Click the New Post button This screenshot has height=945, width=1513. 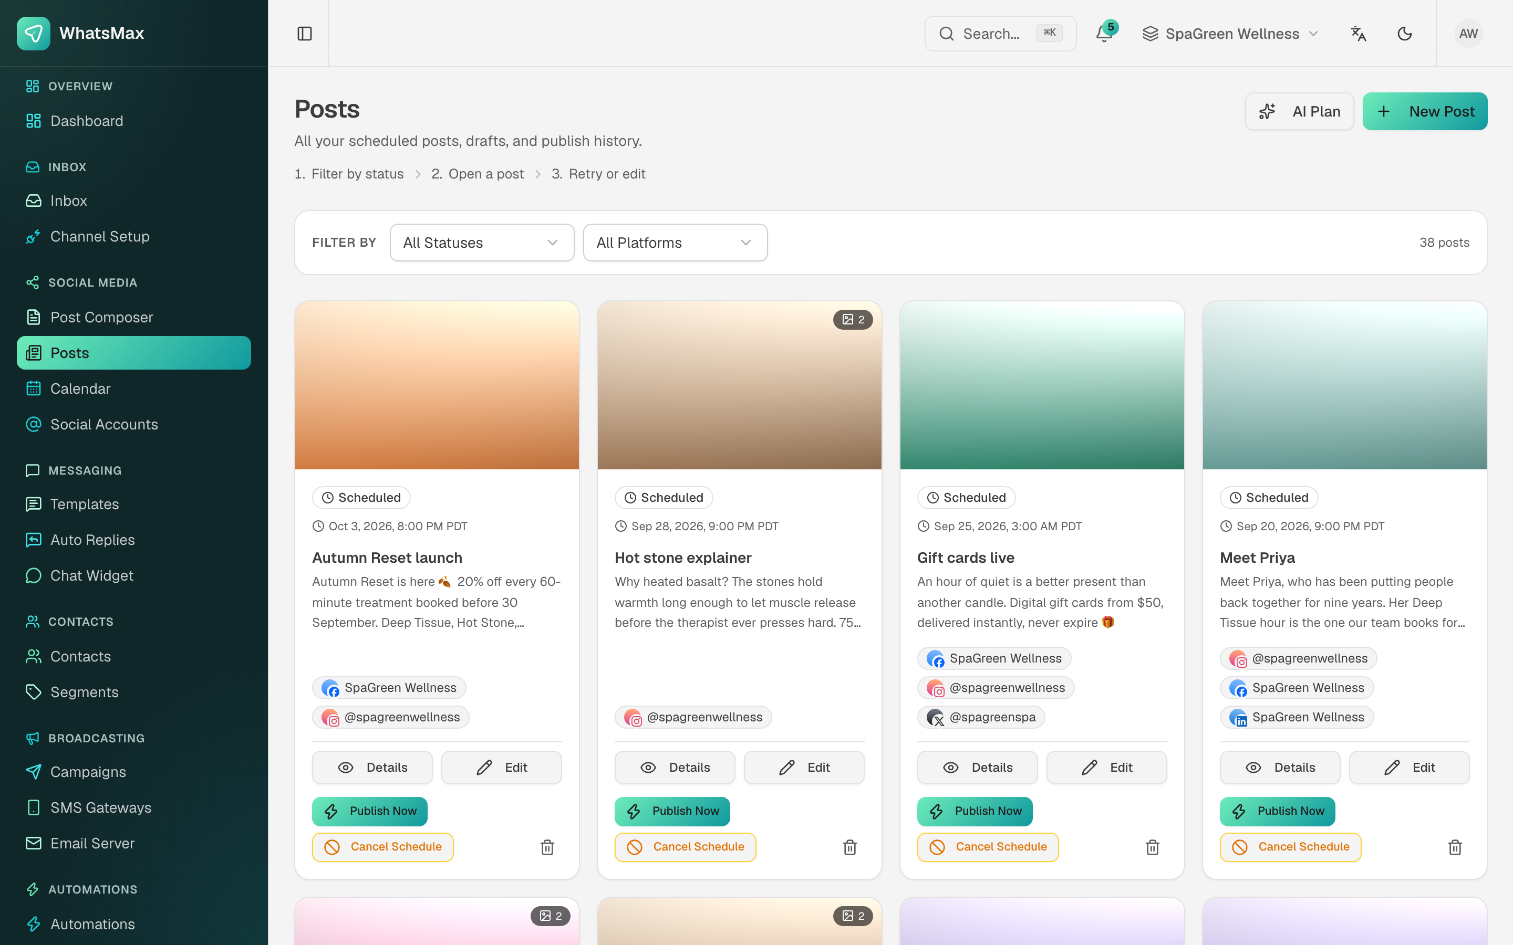[x=1425, y=111]
